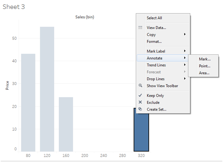Choose Keep Only from the menu
This screenshot has width=223, height=162.
click(x=163, y=96)
